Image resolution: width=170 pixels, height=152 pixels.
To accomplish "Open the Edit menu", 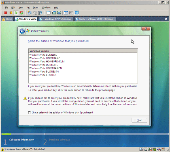I will (x=13, y=8).
